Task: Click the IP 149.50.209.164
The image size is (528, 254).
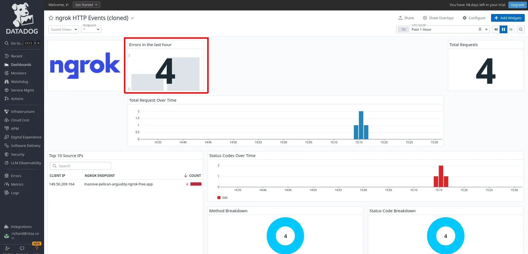Action: click(62, 184)
